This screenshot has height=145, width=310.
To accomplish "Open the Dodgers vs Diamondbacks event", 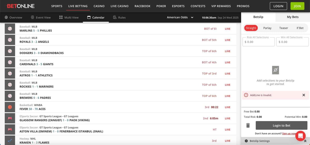I will coord(120,51).
